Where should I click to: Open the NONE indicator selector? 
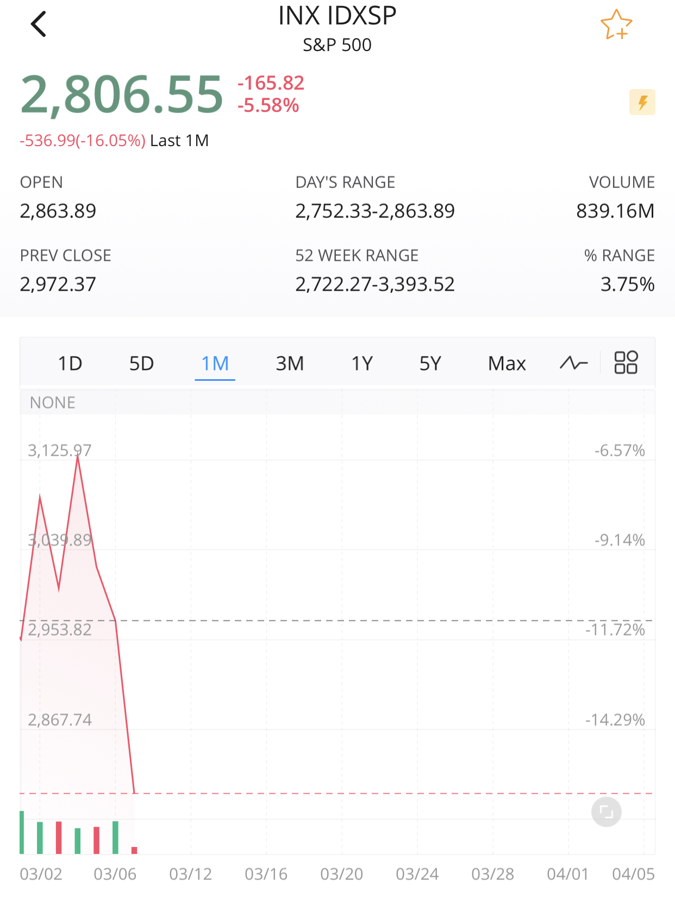point(53,403)
